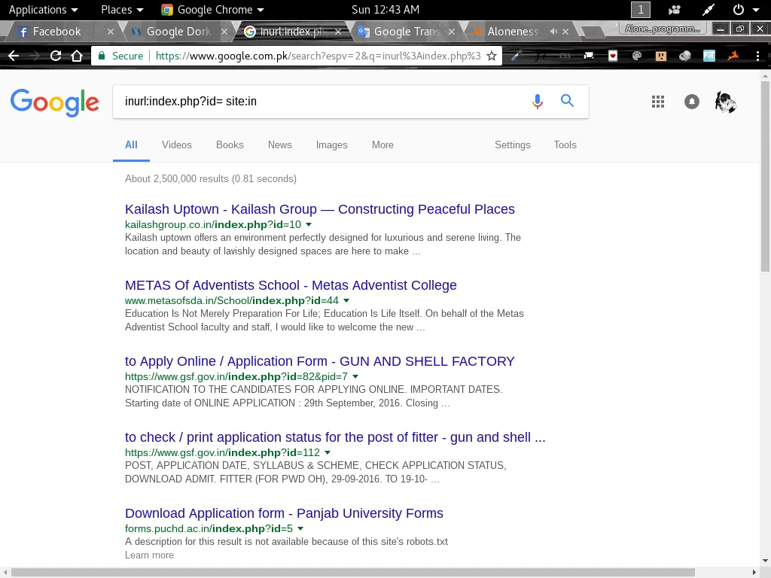The image size is (771, 578).
Task: Click the green Secure padlock icon
Action: pos(102,56)
